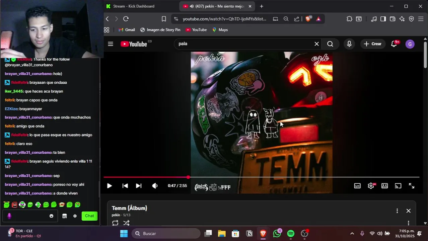Open the Crear button
Viewport: 428px width, 241px height.
[373, 44]
